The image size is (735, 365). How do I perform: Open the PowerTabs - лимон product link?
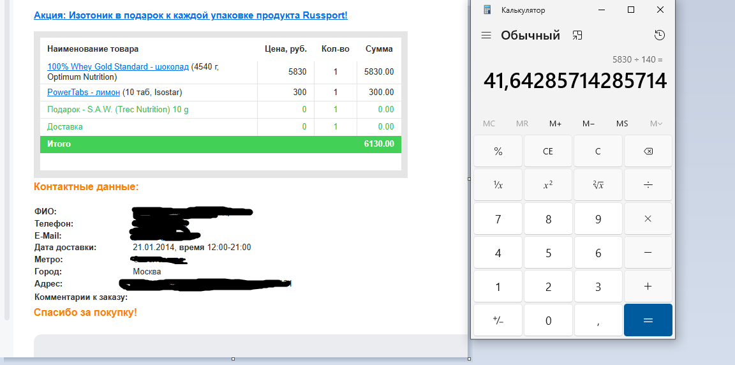(x=84, y=93)
